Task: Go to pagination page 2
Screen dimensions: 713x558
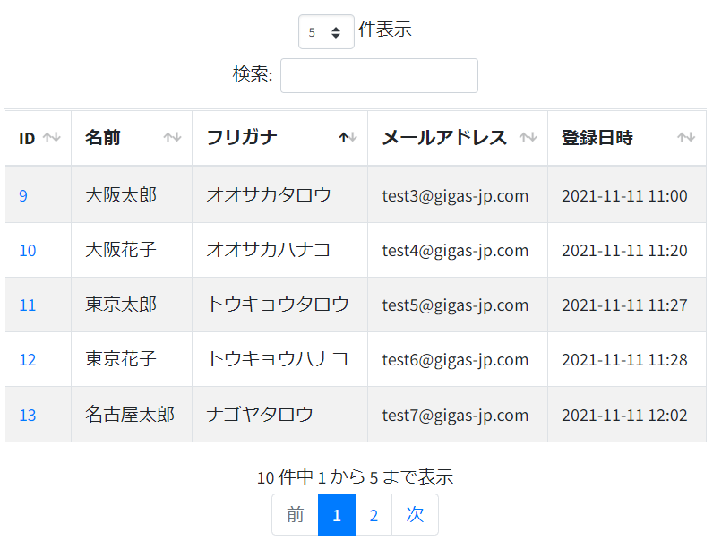Action: [x=374, y=515]
